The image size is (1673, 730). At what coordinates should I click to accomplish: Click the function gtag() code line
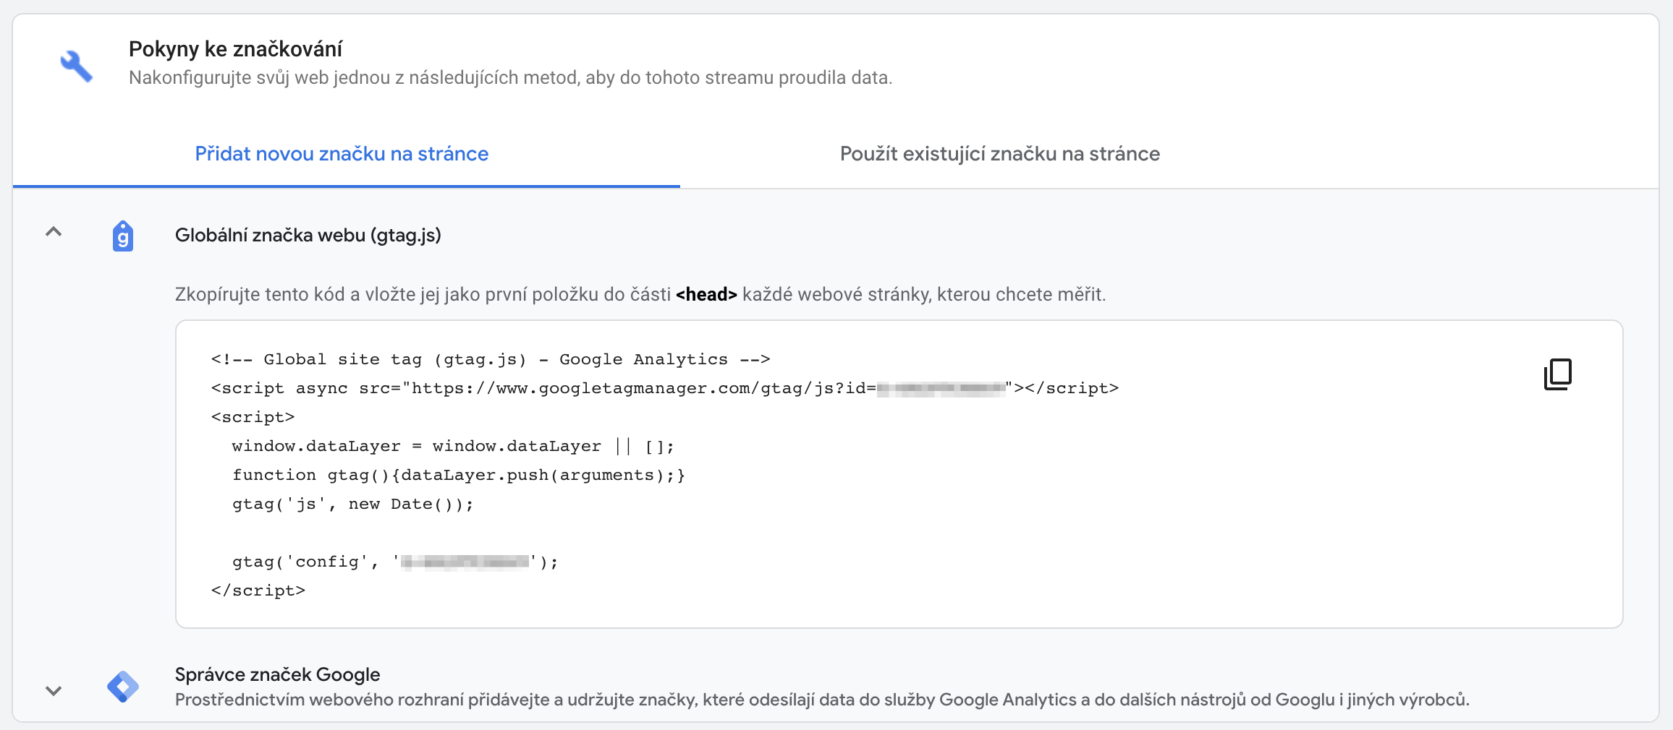coord(459,475)
